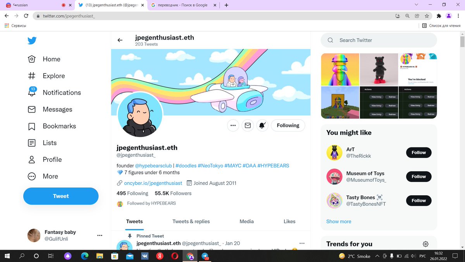
Task: Click the browser back arrow
Action: tap(7, 16)
